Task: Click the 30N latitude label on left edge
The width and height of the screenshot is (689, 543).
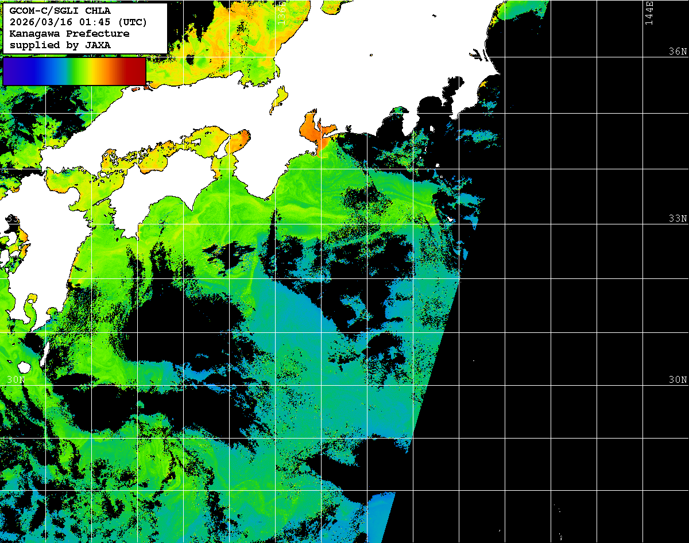Action: point(16,380)
